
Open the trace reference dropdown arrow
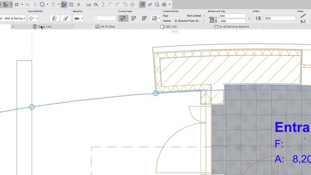(x=48, y=4)
